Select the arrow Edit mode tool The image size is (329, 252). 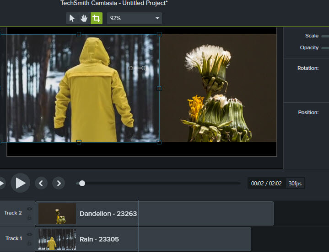point(72,18)
